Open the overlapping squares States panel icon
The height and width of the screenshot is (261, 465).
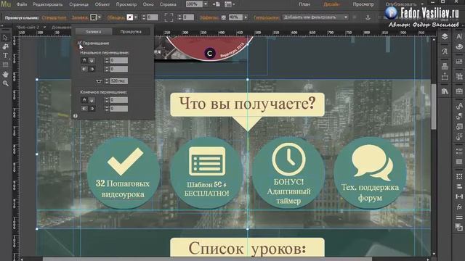(x=459, y=227)
